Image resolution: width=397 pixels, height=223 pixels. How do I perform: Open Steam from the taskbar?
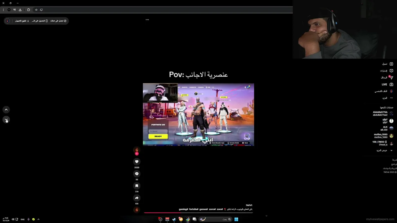coord(174,219)
